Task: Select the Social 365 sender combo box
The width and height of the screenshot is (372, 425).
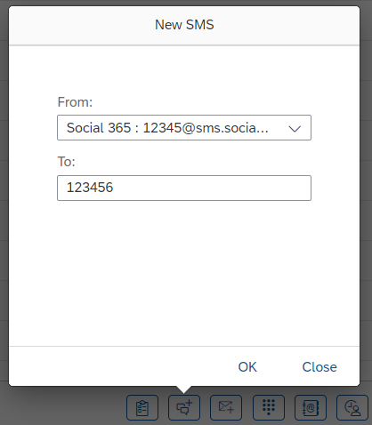Action: point(184,127)
